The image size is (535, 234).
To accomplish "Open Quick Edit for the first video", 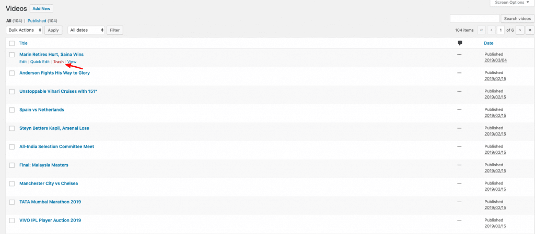I will (x=40, y=61).
